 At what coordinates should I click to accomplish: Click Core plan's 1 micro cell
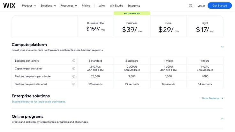[169, 61]
